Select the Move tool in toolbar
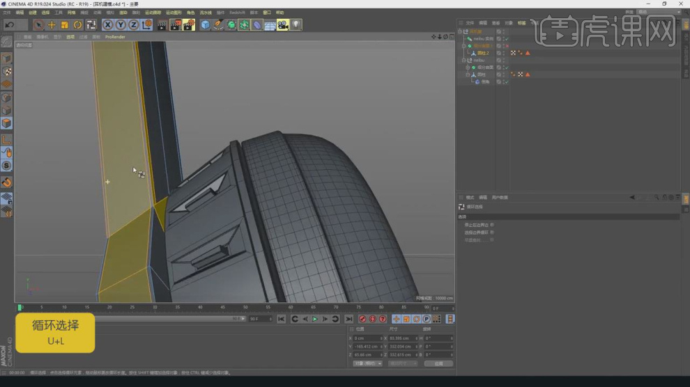The width and height of the screenshot is (690, 387). 51,25
